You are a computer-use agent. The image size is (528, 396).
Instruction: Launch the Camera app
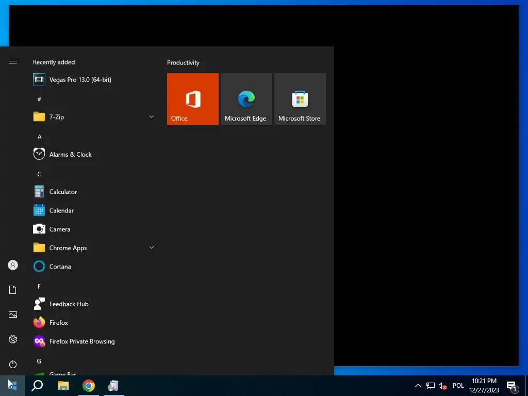pyautogui.click(x=94, y=229)
